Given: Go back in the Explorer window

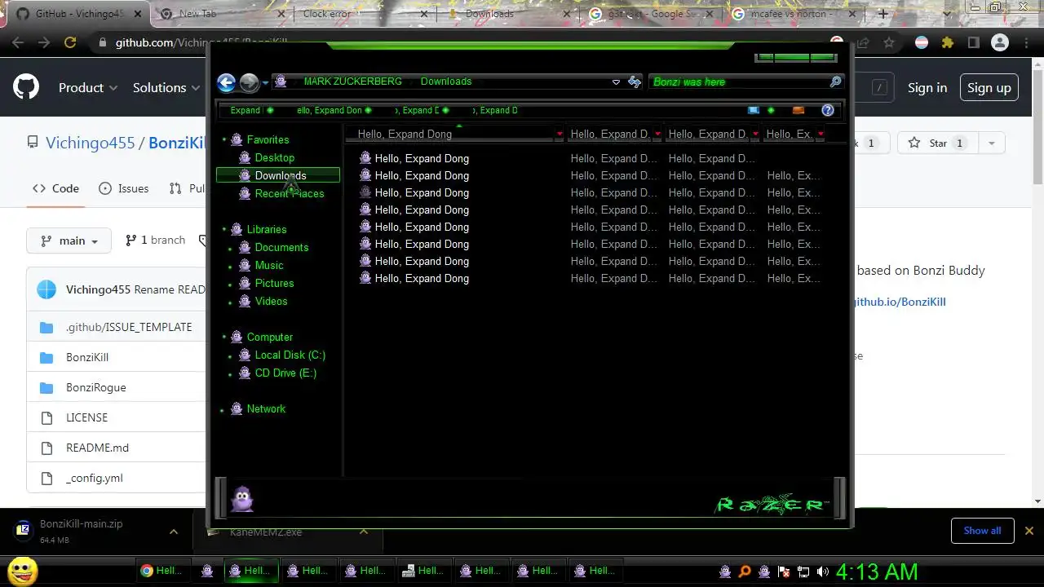Looking at the screenshot, I should 226,82.
